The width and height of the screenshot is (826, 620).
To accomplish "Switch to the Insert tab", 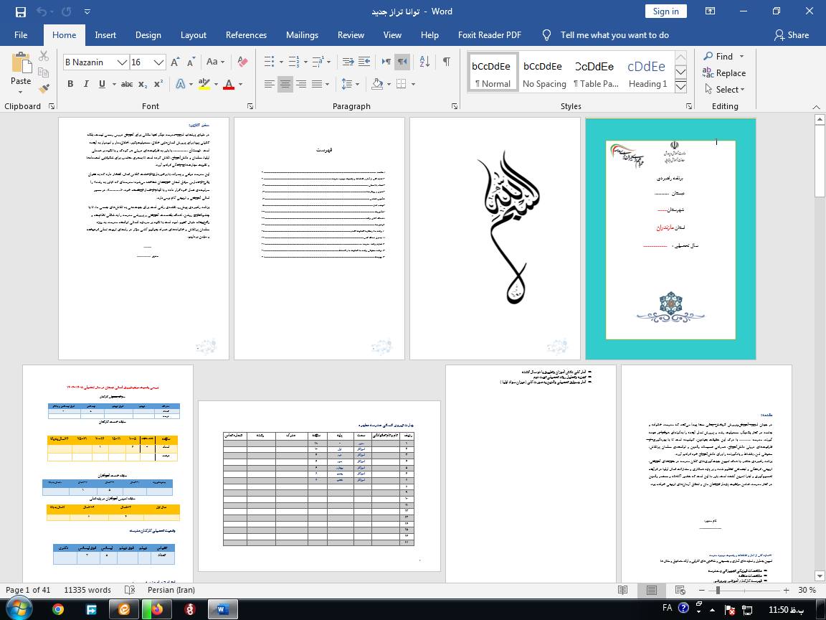I will (x=105, y=34).
